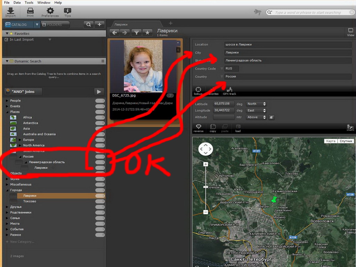Viewport: 356px width, 267px height.
Task: Zoom in on the map
Action: coord(206,164)
